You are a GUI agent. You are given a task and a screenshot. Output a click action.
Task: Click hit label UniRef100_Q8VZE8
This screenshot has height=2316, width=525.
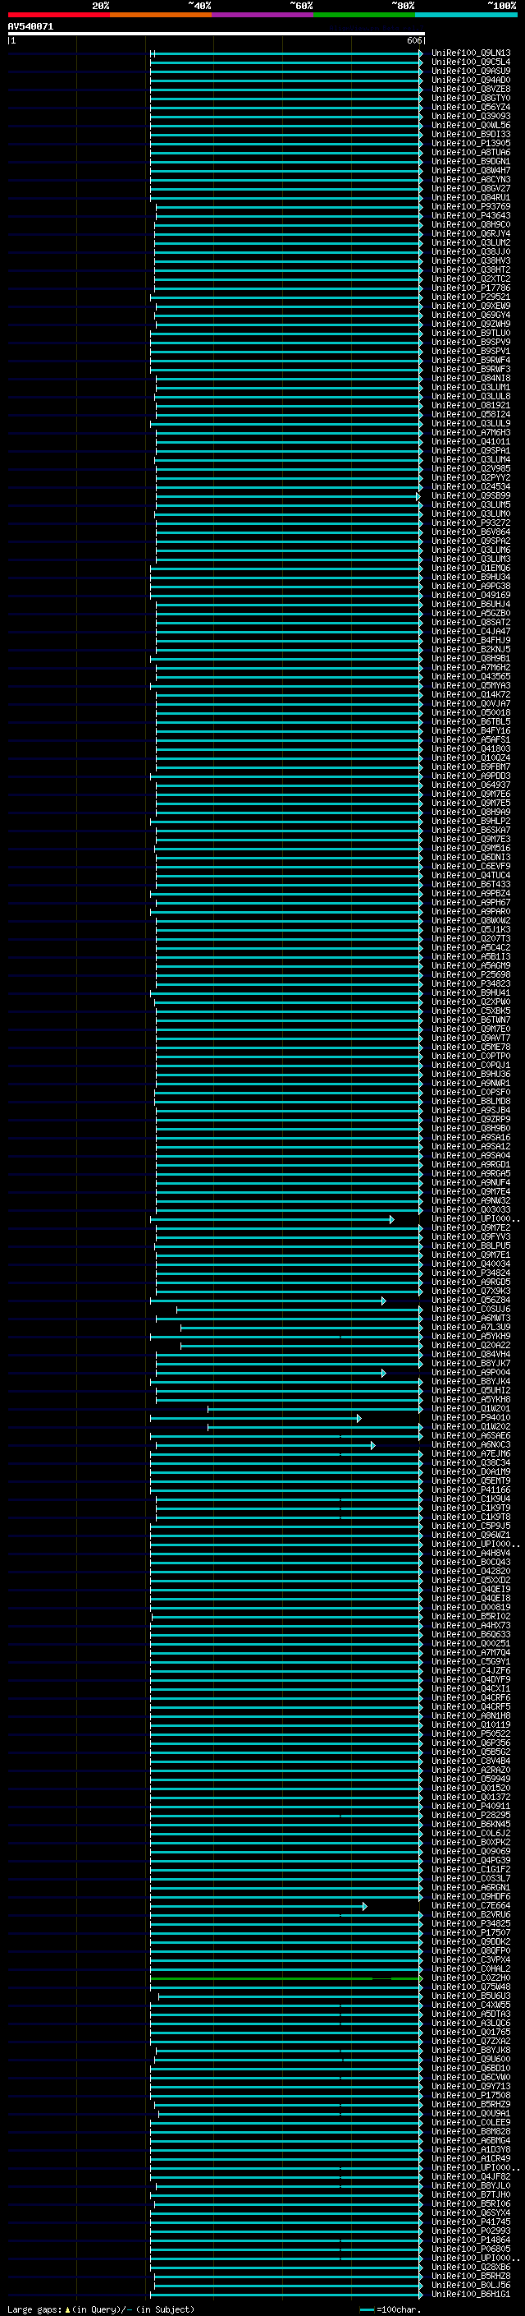coord(471,89)
